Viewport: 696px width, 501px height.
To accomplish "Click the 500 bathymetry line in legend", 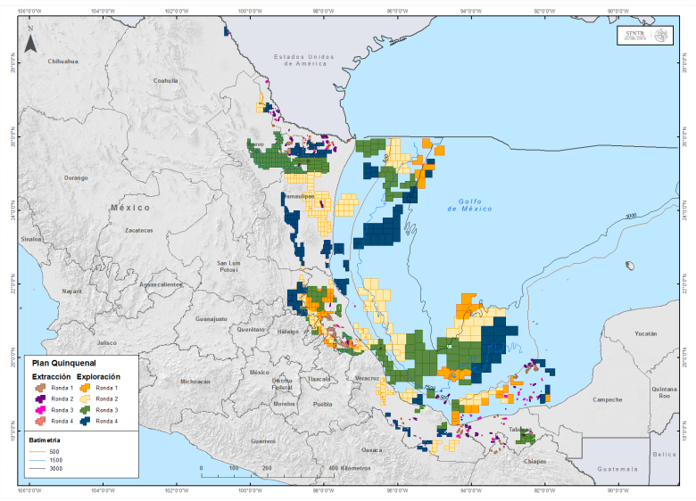I will 37,450.
